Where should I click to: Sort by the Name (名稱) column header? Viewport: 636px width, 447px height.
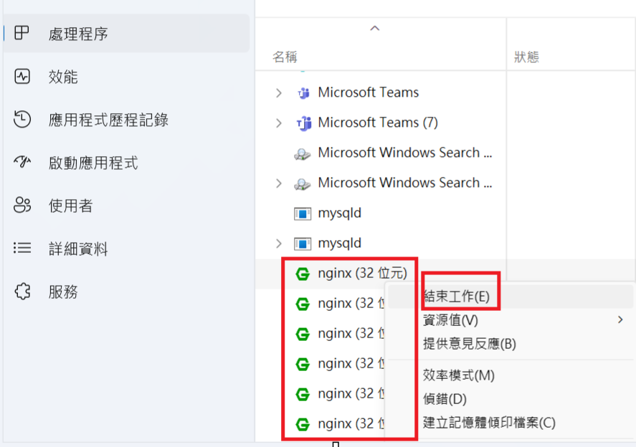285,57
